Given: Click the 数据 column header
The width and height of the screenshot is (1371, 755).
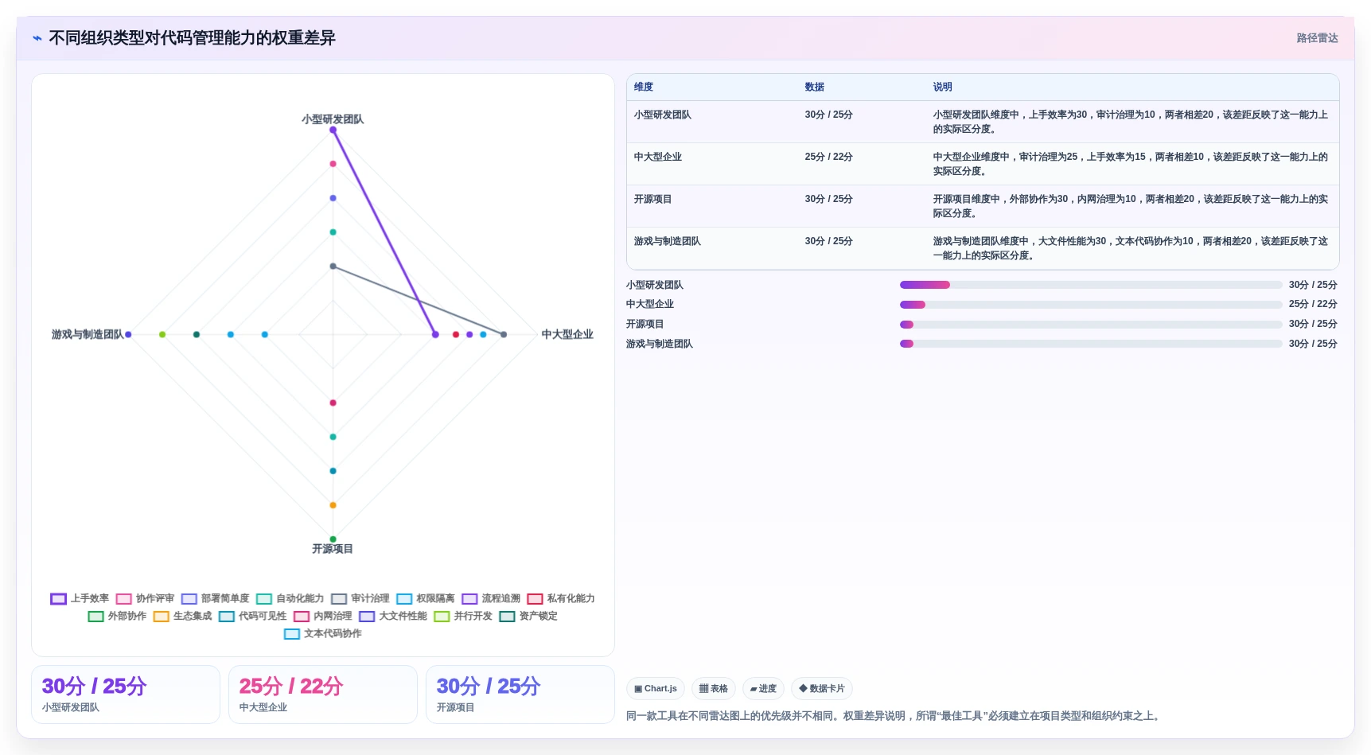Looking at the screenshot, I should click(x=814, y=88).
